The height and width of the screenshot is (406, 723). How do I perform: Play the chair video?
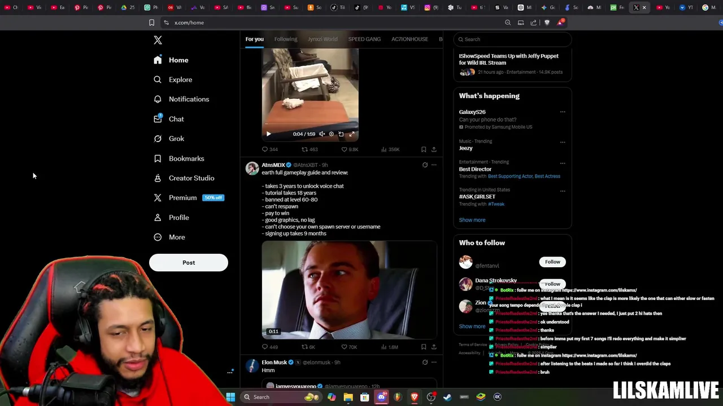268,134
